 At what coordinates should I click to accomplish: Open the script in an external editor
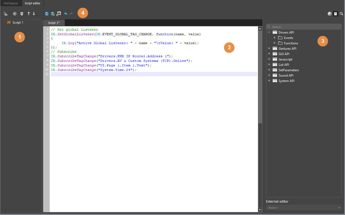(x=59, y=13)
